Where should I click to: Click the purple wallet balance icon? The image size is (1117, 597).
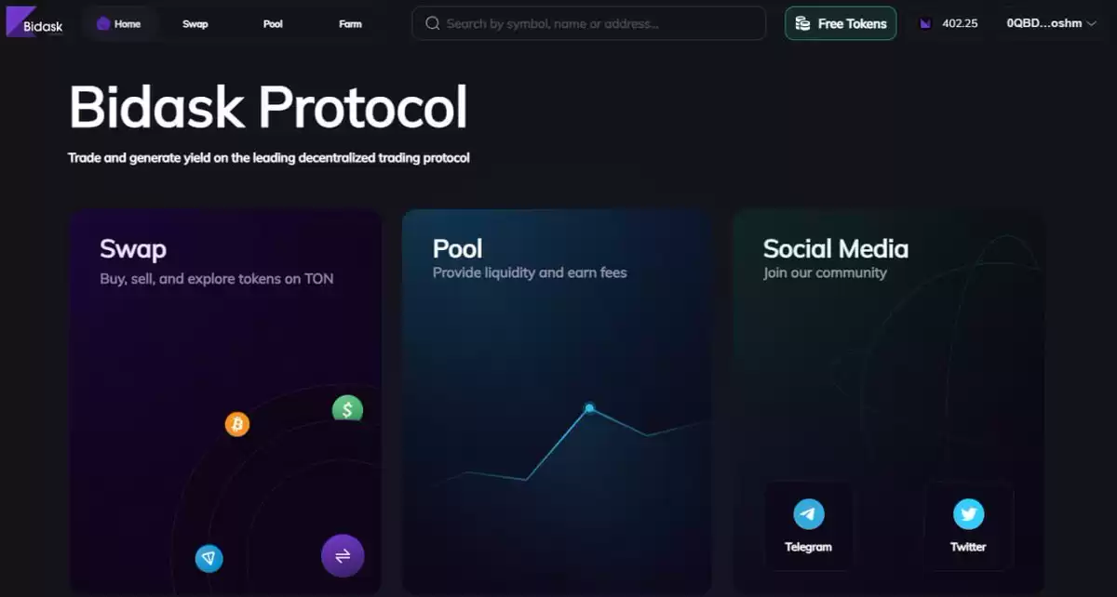(x=925, y=23)
